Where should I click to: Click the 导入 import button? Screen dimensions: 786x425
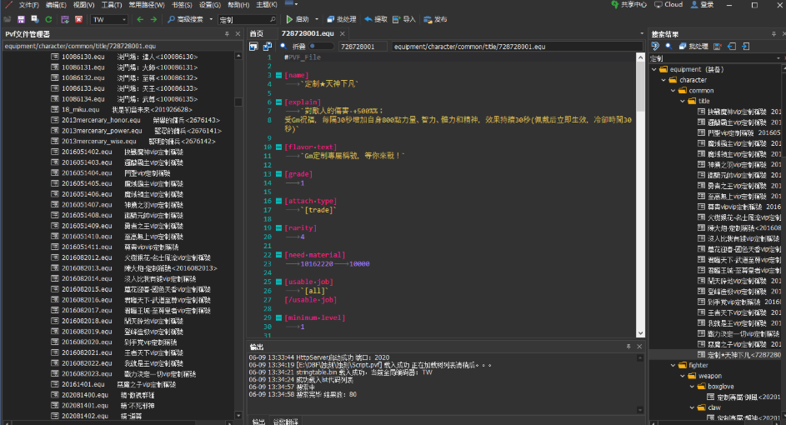click(x=404, y=19)
